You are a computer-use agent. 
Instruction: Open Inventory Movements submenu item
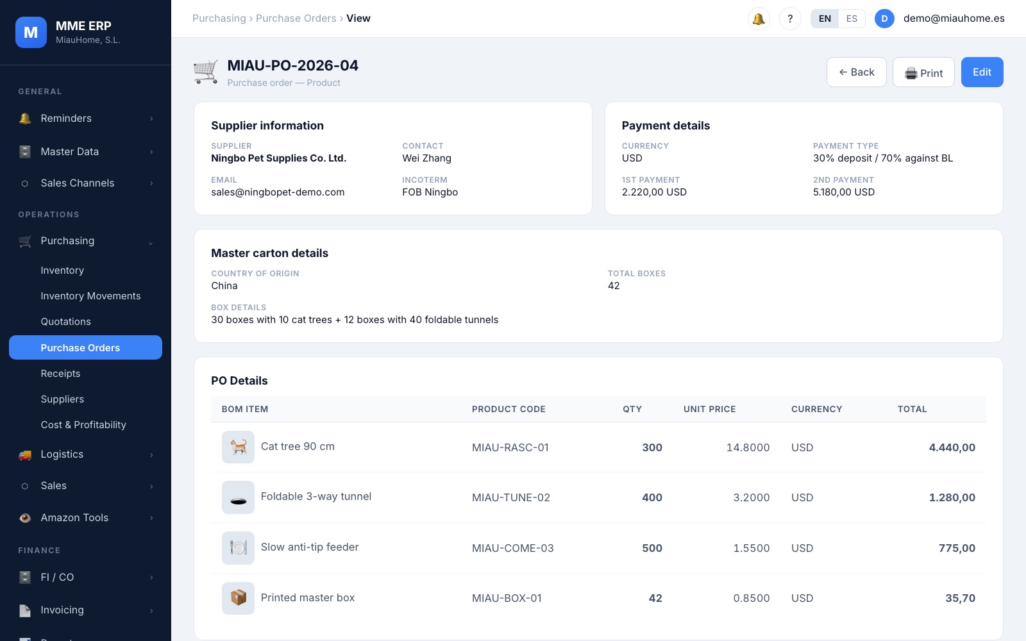[x=85, y=296]
